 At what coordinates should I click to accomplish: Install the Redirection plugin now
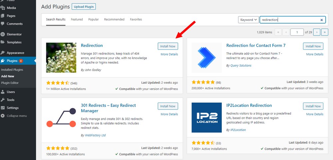pos(168,46)
